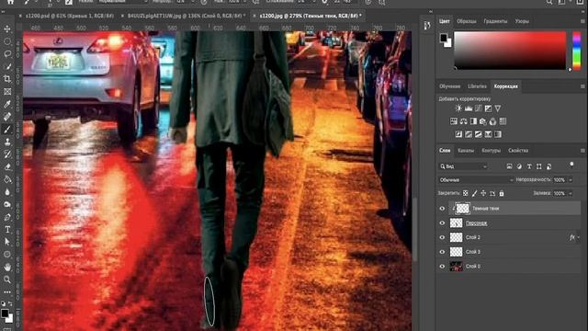Switch to the Контуры tab
The image size is (588, 331).
[x=492, y=151]
